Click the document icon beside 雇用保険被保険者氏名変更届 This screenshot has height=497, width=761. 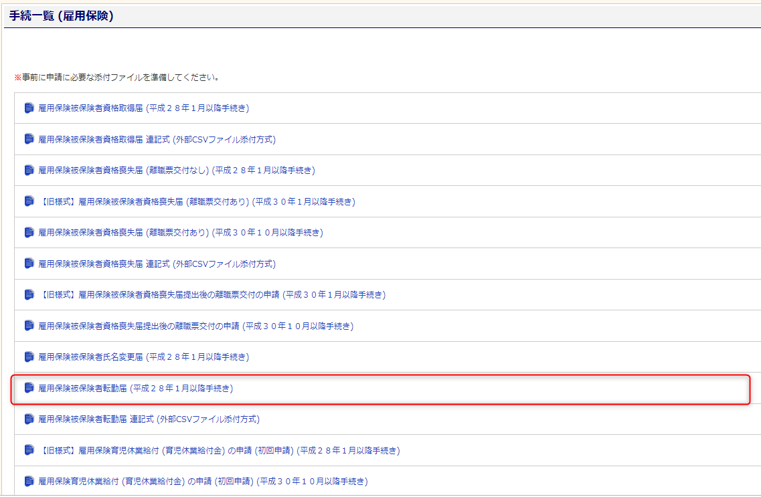pos(29,357)
